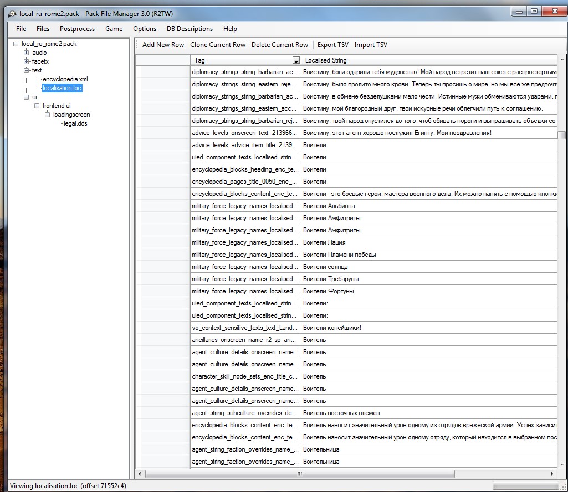This screenshot has width=568, height=492.
Task: Expand the audio folder node
Action: point(27,53)
